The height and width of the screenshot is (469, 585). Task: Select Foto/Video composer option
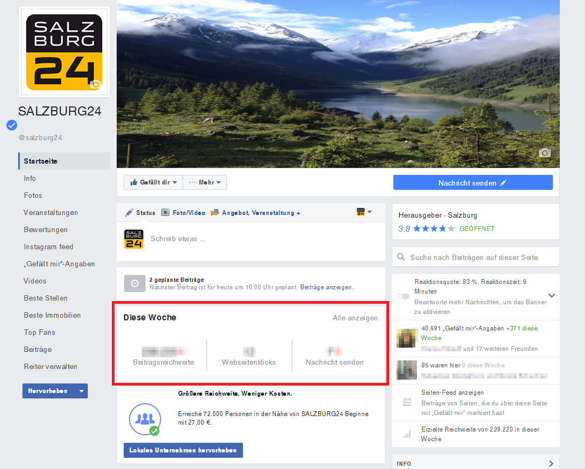183,212
